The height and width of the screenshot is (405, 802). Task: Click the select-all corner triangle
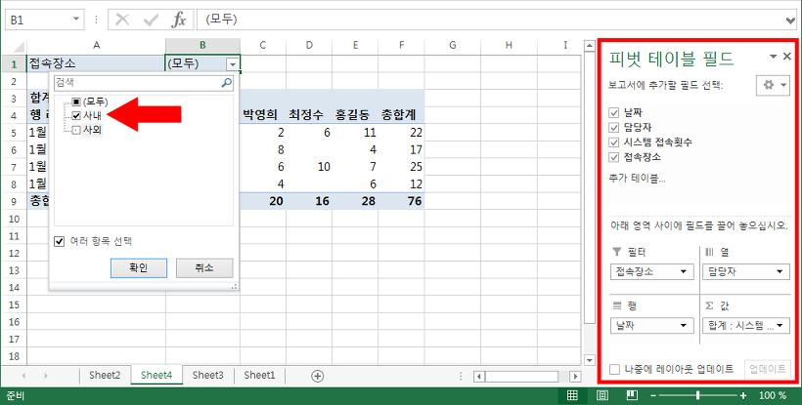pos(18,48)
